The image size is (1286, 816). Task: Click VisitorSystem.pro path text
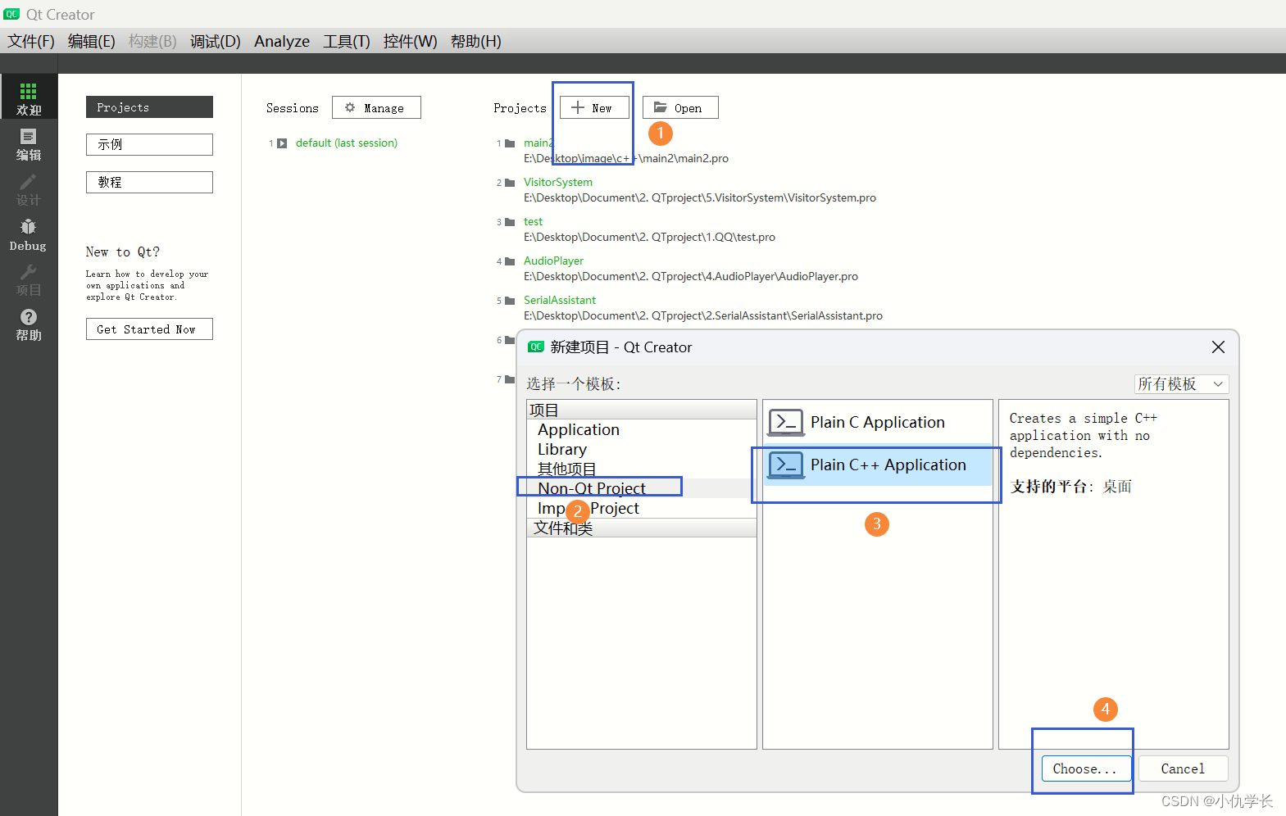[700, 197]
